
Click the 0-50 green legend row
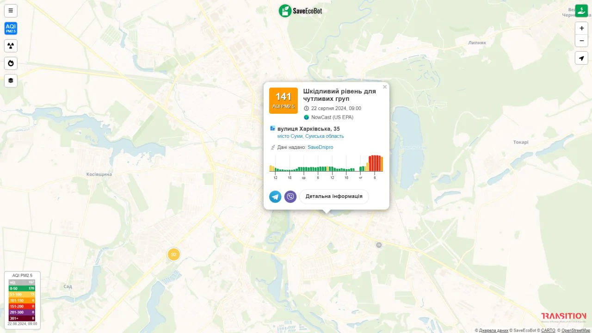coord(22,288)
